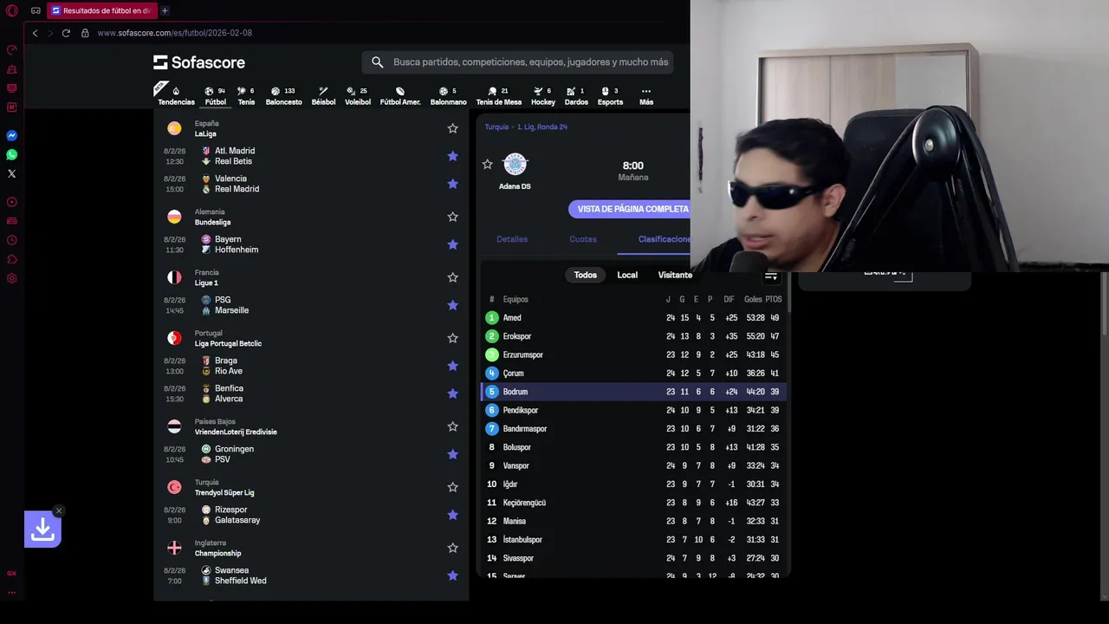Toggle star for Braga vs Rio Ave
The width and height of the screenshot is (1109, 624).
point(452,366)
